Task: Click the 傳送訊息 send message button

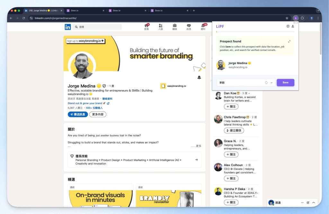Action: [x=78, y=114]
